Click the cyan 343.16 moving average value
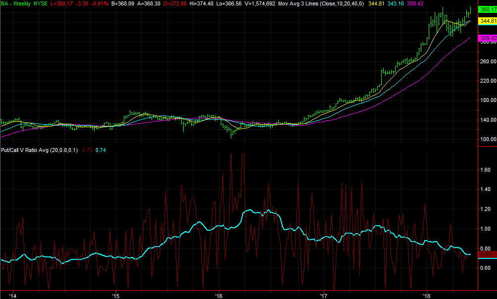 396,4
